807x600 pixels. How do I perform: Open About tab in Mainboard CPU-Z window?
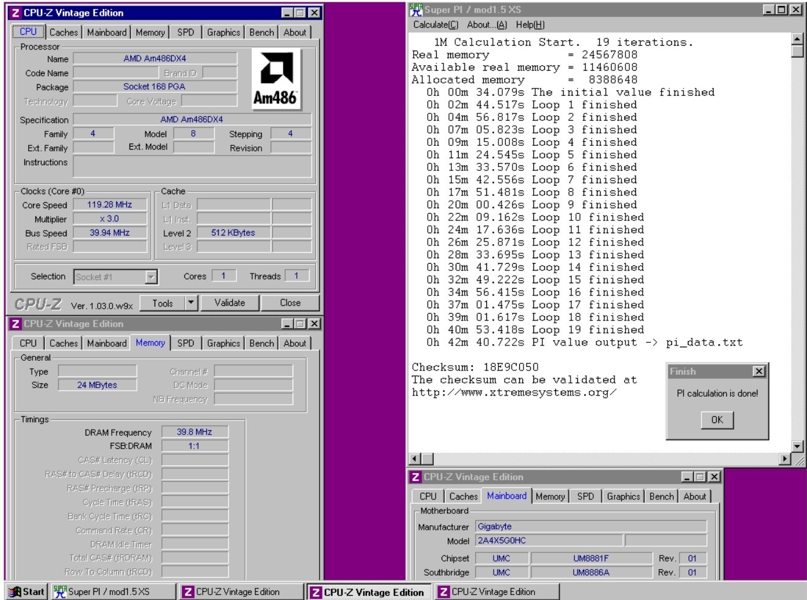pos(695,497)
